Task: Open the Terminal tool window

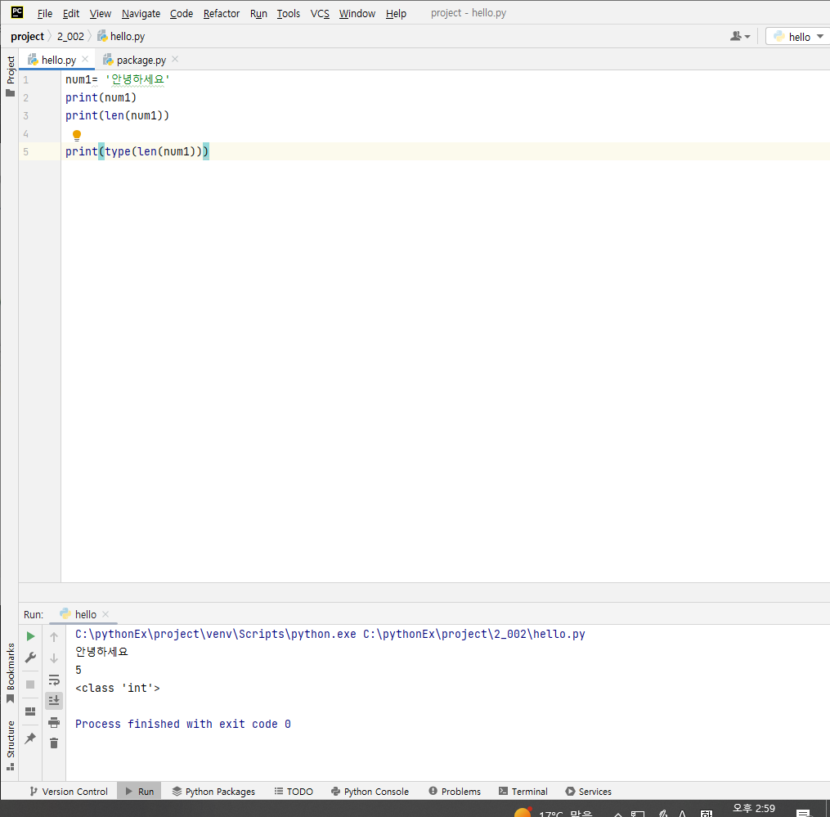Action: click(523, 792)
